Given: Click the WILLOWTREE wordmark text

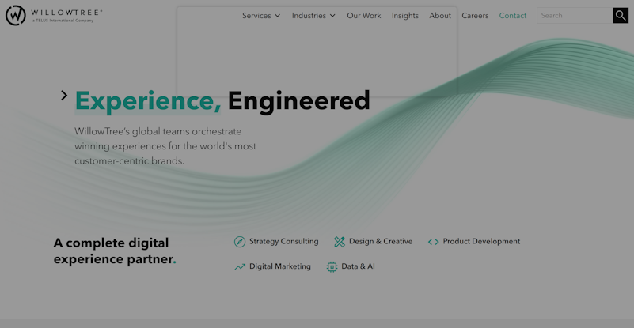Looking at the screenshot, I should click(66, 13).
